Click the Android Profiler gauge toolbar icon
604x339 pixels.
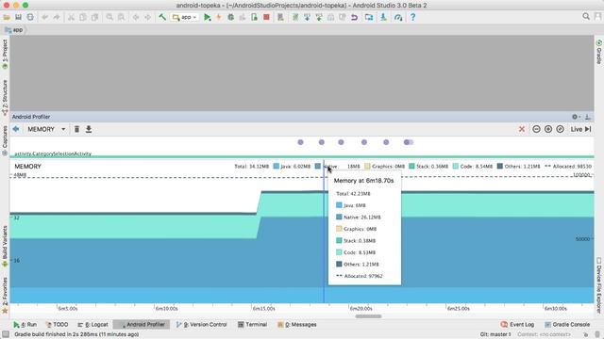point(398,17)
